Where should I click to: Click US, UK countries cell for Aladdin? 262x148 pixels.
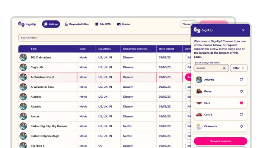click(x=108, y=97)
